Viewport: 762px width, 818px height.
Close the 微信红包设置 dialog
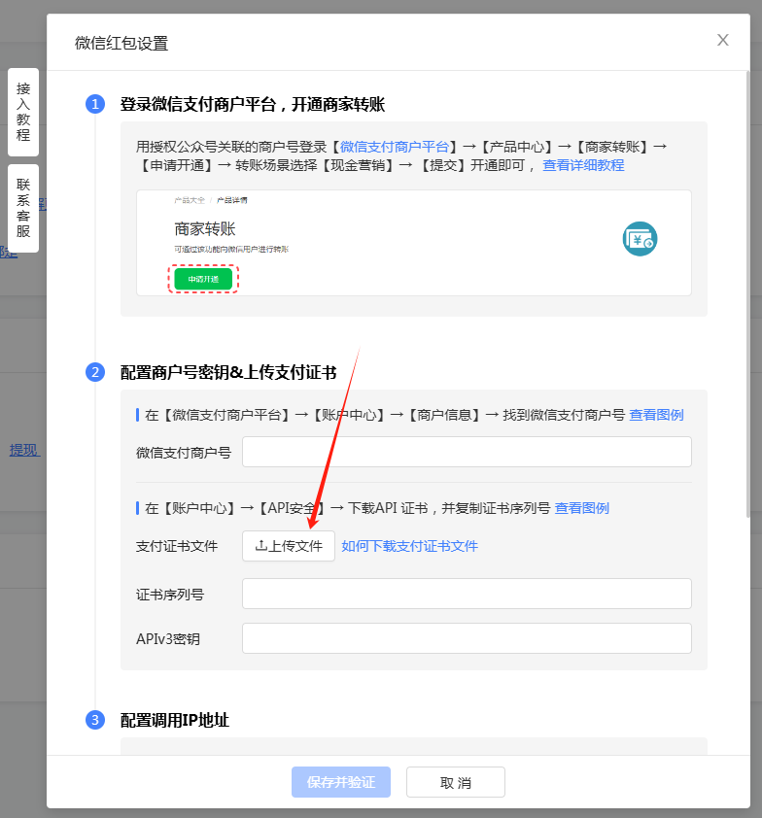(x=722, y=40)
